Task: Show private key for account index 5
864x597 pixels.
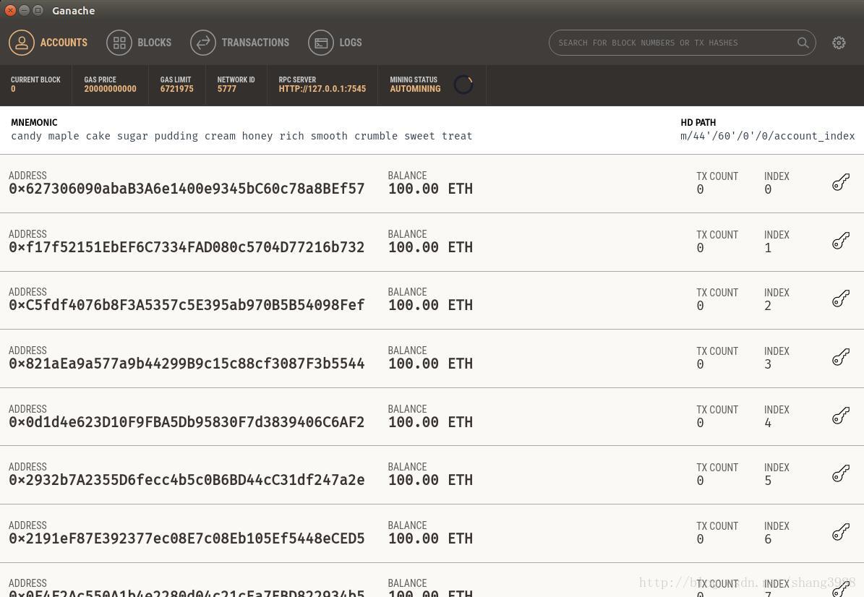Action: [x=840, y=473]
